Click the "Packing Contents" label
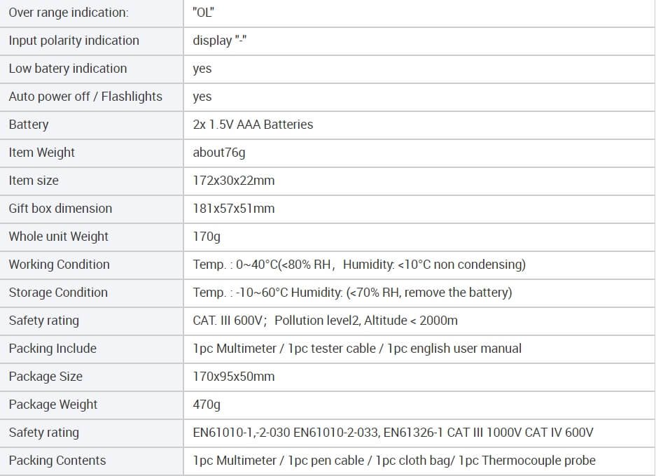656x476 pixels. (57, 461)
